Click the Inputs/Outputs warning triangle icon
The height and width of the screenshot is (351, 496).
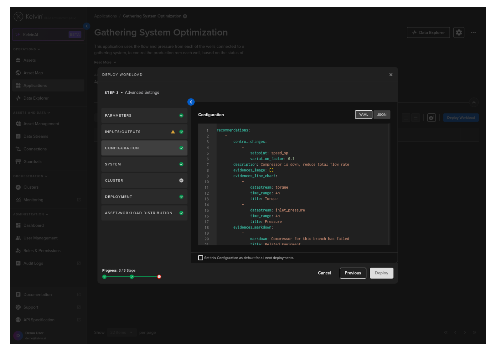click(173, 132)
